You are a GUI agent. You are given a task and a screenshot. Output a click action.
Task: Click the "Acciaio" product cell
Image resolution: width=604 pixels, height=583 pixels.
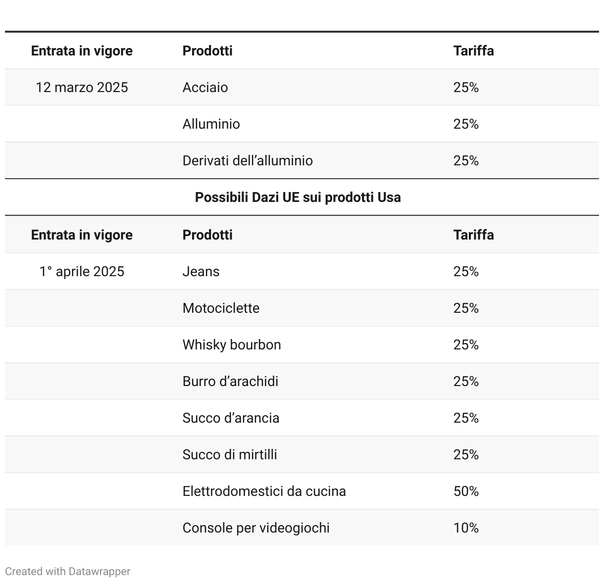(205, 88)
